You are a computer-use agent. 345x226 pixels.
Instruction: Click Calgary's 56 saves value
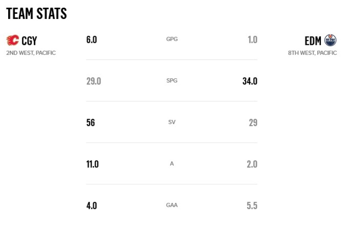point(91,122)
